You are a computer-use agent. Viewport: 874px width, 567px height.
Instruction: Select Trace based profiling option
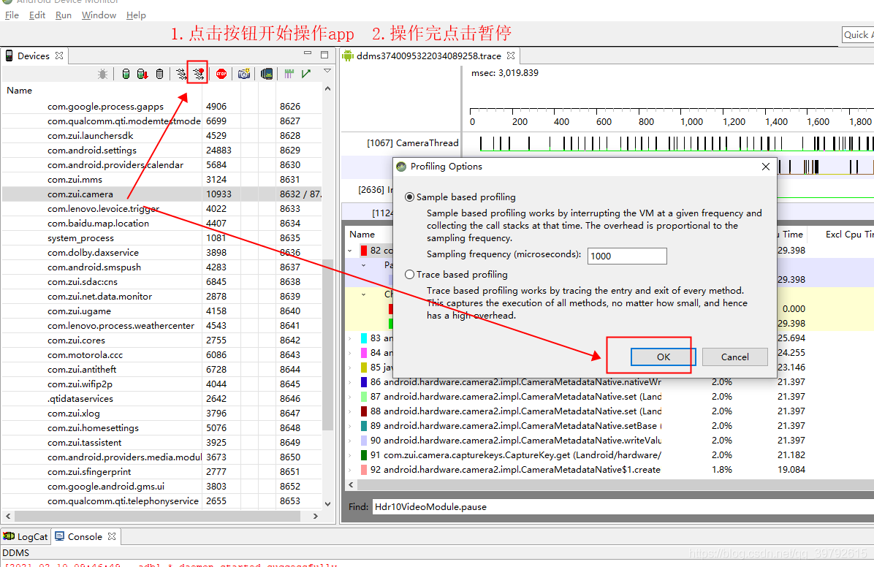pyautogui.click(x=410, y=274)
